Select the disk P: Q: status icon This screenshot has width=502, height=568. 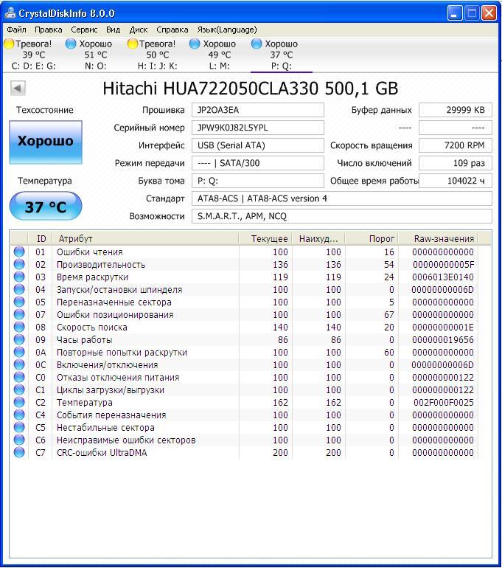click(x=257, y=44)
